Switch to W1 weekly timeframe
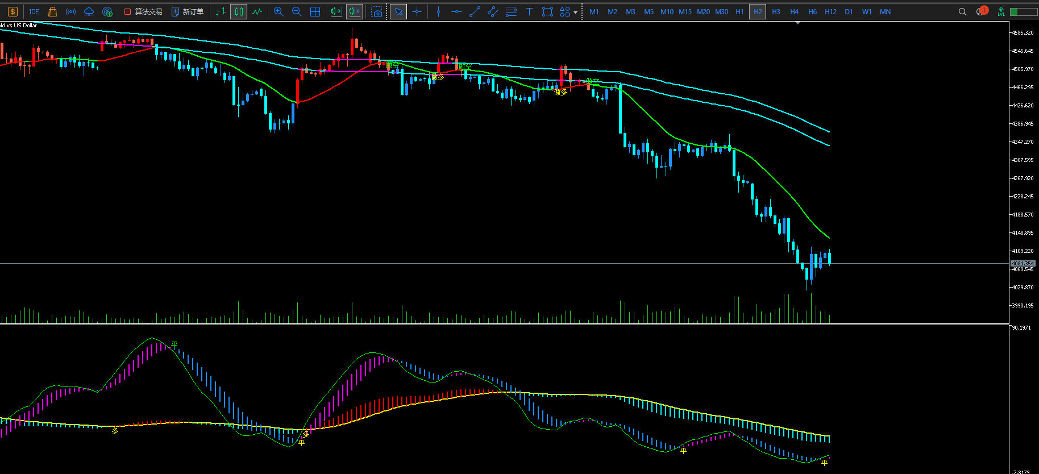 [x=867, y=11]
